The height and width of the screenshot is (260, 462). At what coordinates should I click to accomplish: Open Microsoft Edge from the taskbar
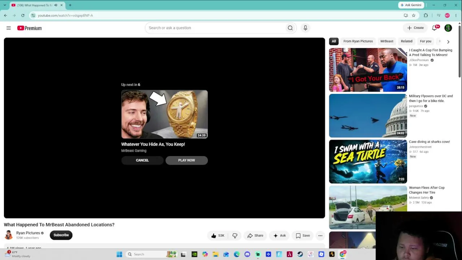pyautogui.click(x=237, y=254)
